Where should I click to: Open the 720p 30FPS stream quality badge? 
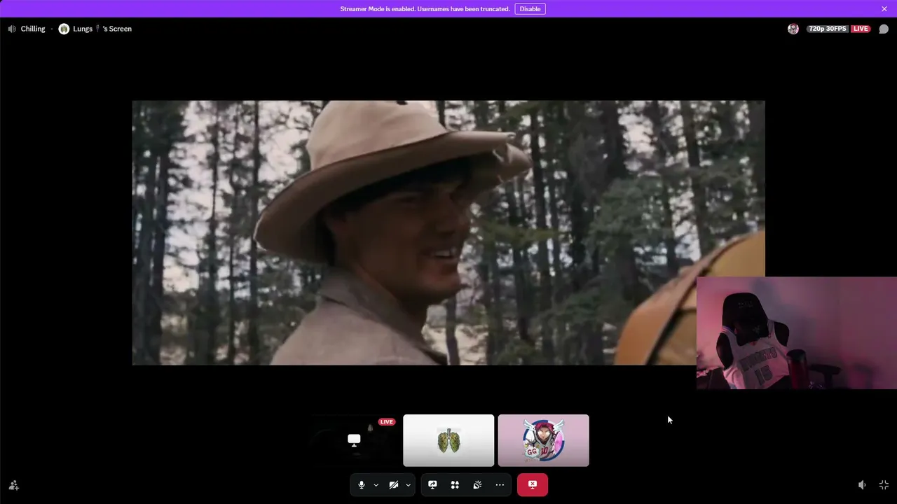pos(828,29)
